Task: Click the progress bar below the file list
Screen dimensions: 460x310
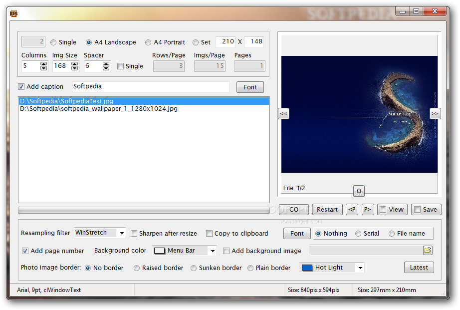Action: [144, 210]
